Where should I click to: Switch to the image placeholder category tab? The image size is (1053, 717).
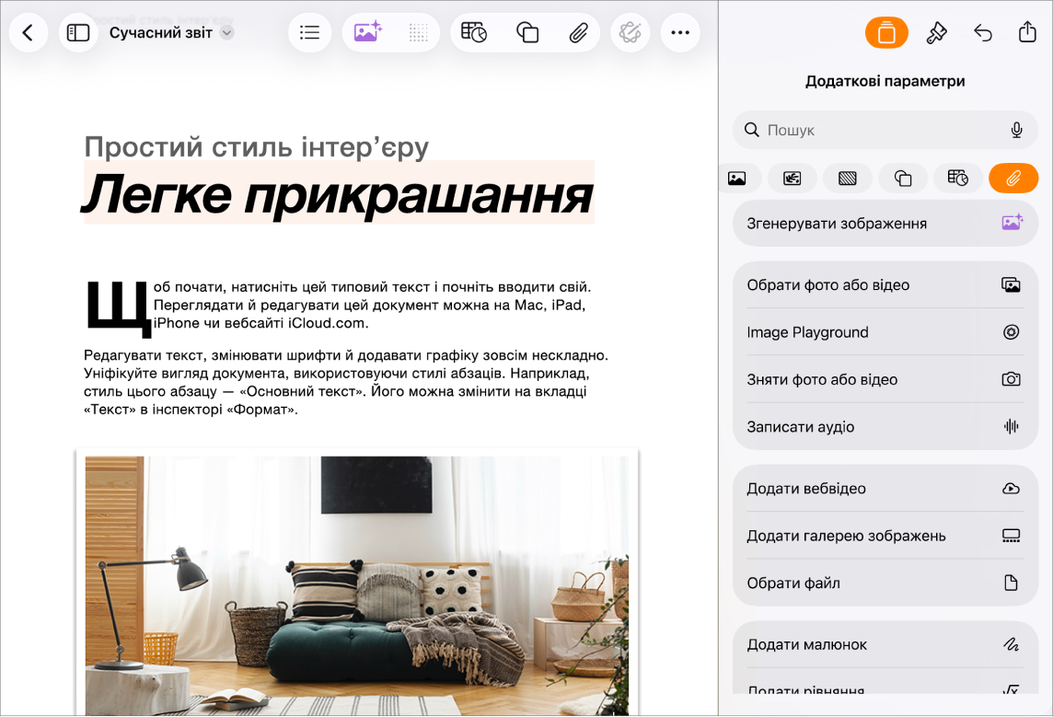(793, 178)
